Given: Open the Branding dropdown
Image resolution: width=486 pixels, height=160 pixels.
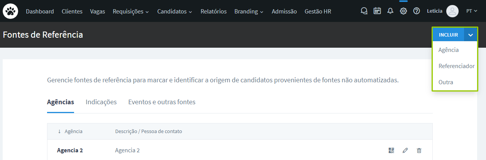Looking at the screenshot, I should pyautogui.click(x=249, y=12).
